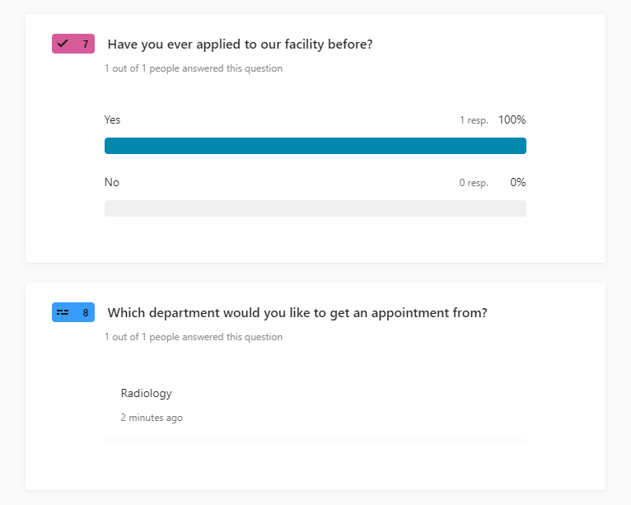Click answered-count text under question 7
This screenshot has width=631, height=505.
point(193,68)
